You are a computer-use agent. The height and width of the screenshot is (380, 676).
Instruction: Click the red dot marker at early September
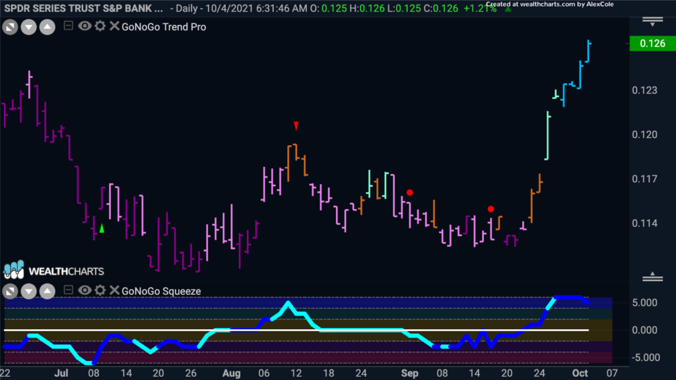point(409,193)
